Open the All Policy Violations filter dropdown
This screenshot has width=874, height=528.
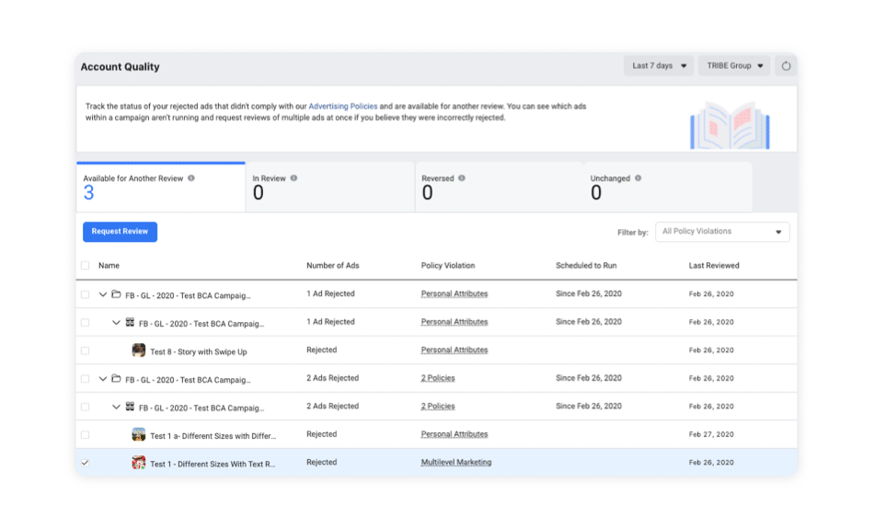(x=721, y=232)
